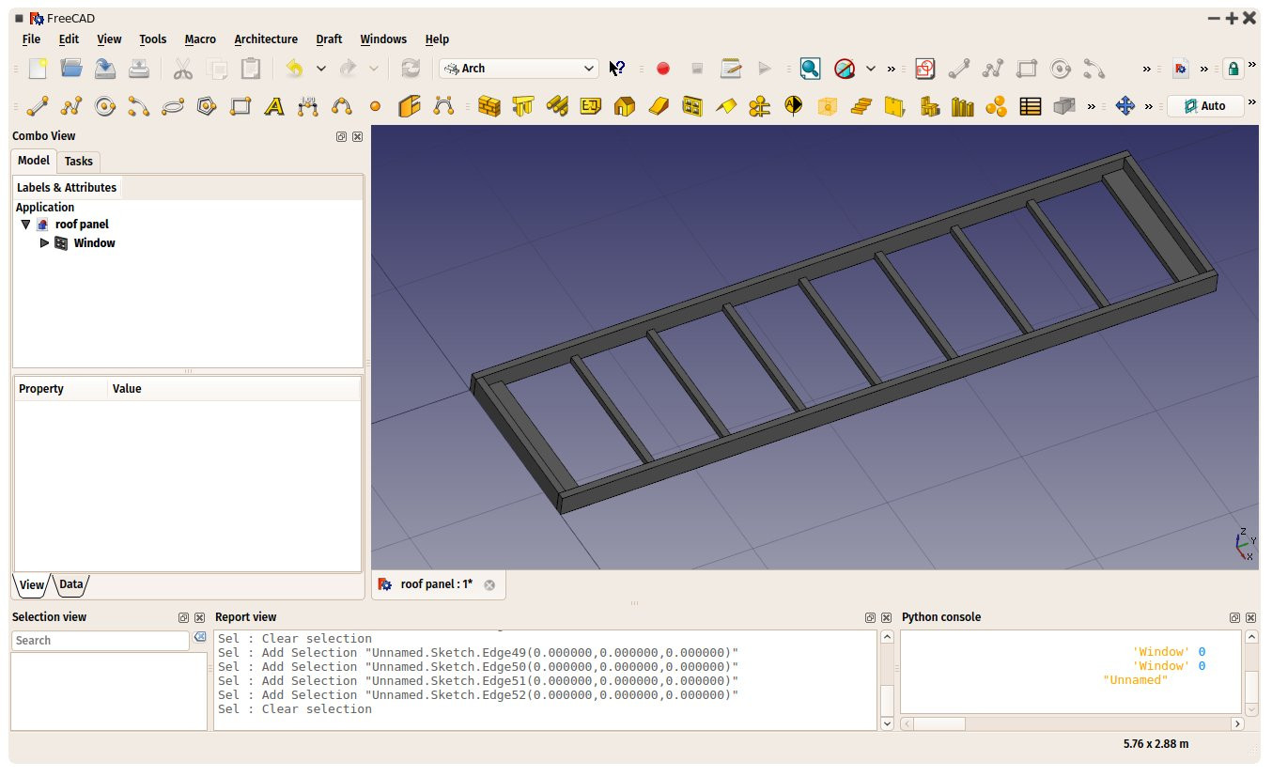Open the Arch workbench dropdown
This screenshot has width=1272, height=777.
coord(519,69)
